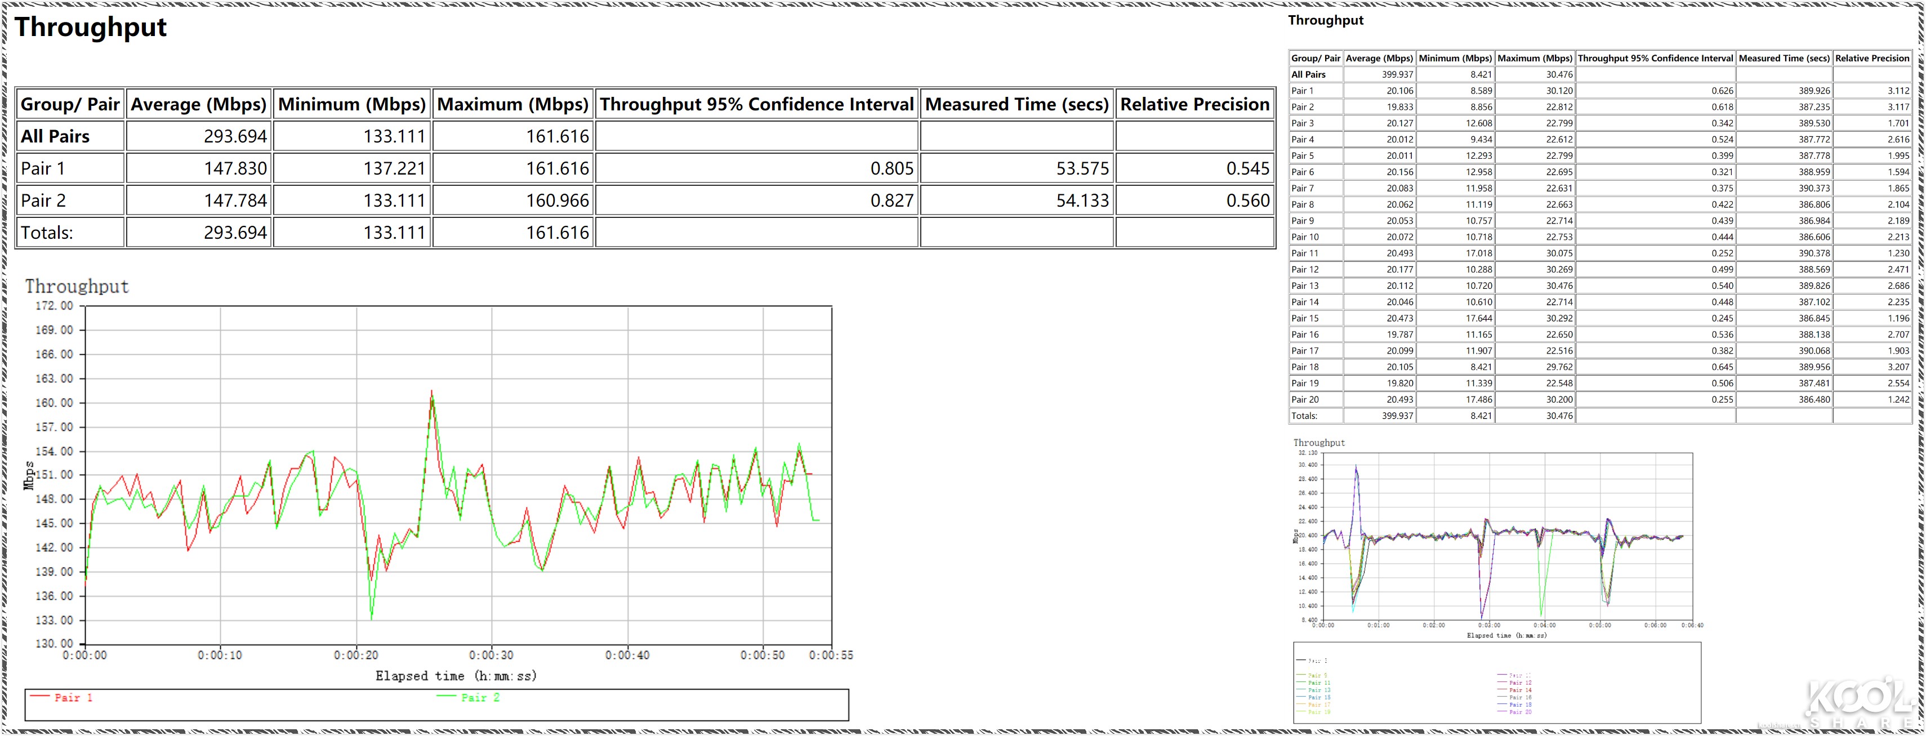Click the green Pair 2 legend line
The height and width of the screenshot is (736, 1926).
(x=445, y=697)
